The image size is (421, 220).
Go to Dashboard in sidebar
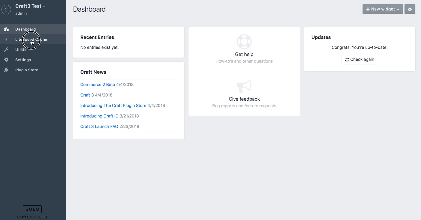tap(33, 29)
